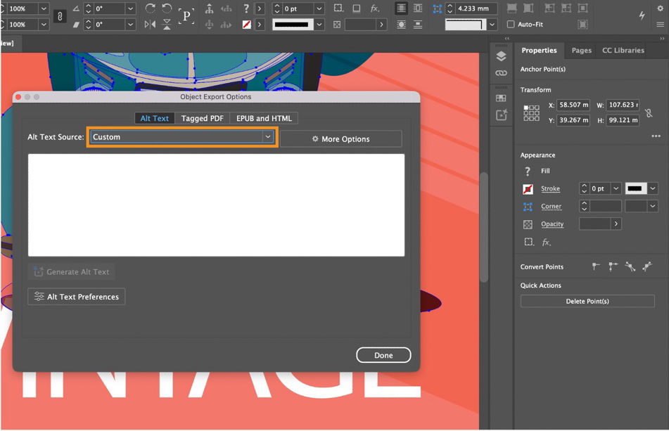669x431 pixels.
Task: Click the Fill swatch in Appearance
Action: coord(528,171)
